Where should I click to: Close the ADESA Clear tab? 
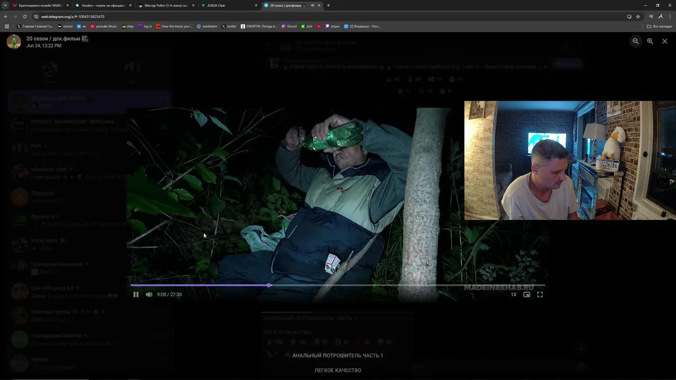[x=256, y=5]
